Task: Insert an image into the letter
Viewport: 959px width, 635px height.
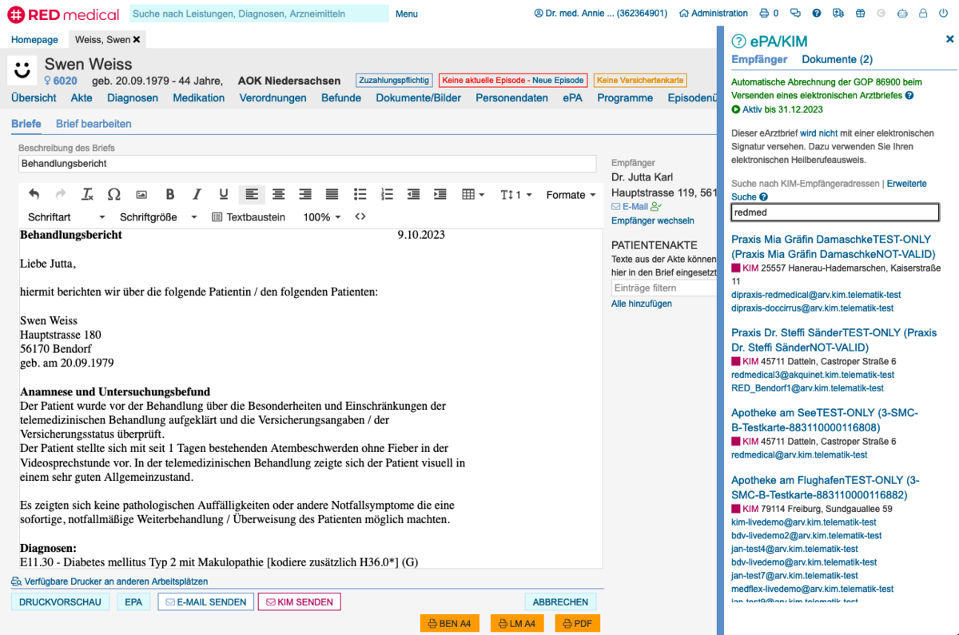Action: 141,194
